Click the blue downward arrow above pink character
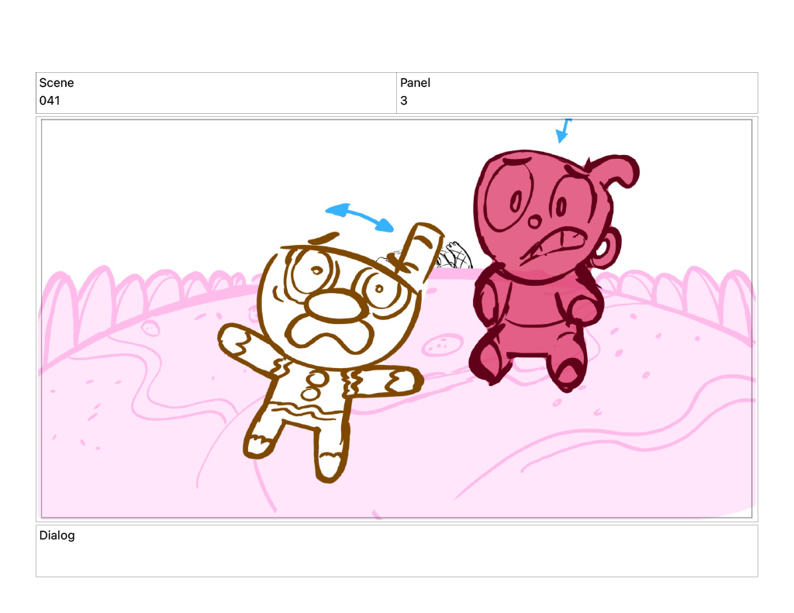Viewport: 794px width, 613px height. click(x=563, y=132)
